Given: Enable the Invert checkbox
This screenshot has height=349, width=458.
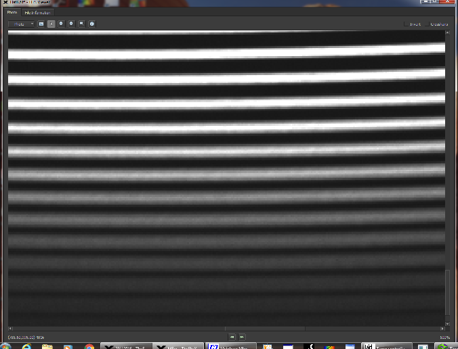Looking at the screenshot, I should [x=407, y=24].
